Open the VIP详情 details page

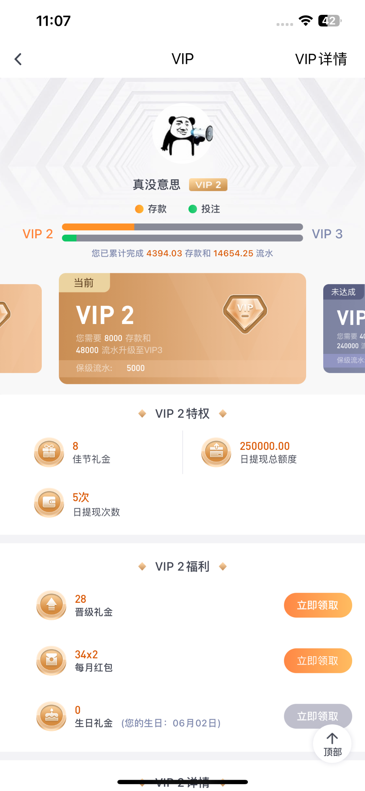[x=321, y=59]
